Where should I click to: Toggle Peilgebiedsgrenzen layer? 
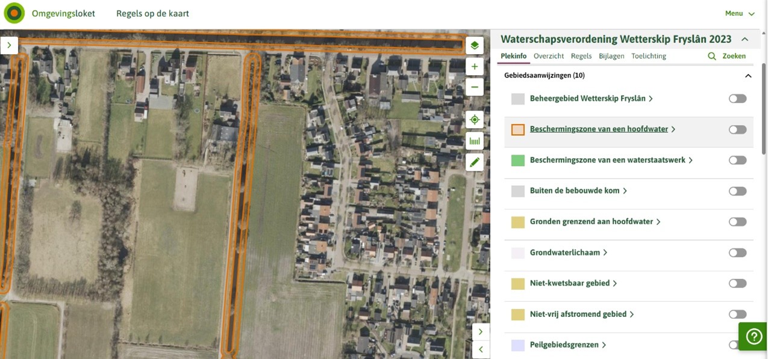pyautogui.click(x=734, y=345)
